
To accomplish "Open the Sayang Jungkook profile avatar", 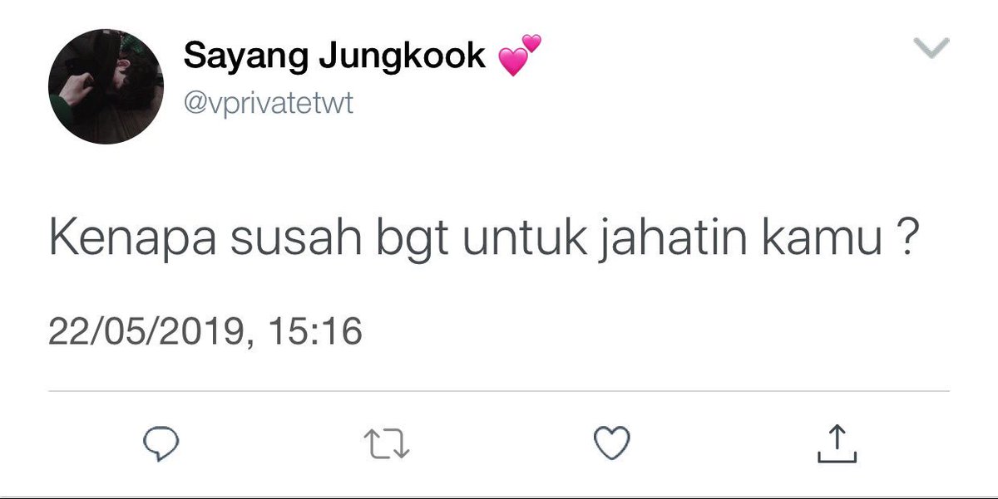I will 105,86.
